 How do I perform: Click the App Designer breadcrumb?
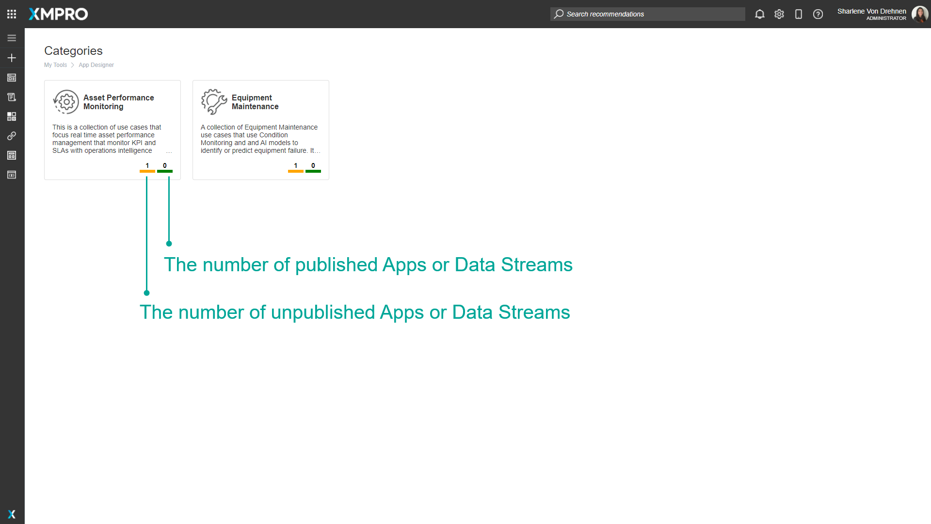(x=96, y=65)
